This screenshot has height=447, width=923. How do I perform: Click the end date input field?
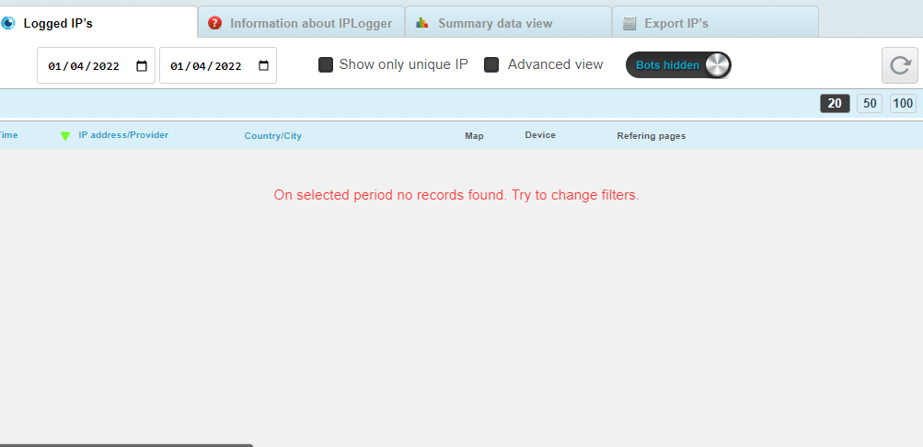click(x=218, y=65)
